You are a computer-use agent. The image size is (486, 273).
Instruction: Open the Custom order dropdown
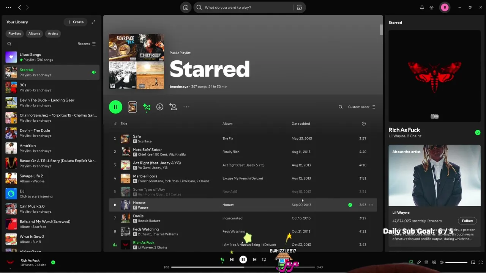(361, 107)
